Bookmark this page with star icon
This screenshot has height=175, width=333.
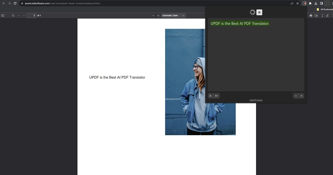pyautogui.click(x=297, y=3)
